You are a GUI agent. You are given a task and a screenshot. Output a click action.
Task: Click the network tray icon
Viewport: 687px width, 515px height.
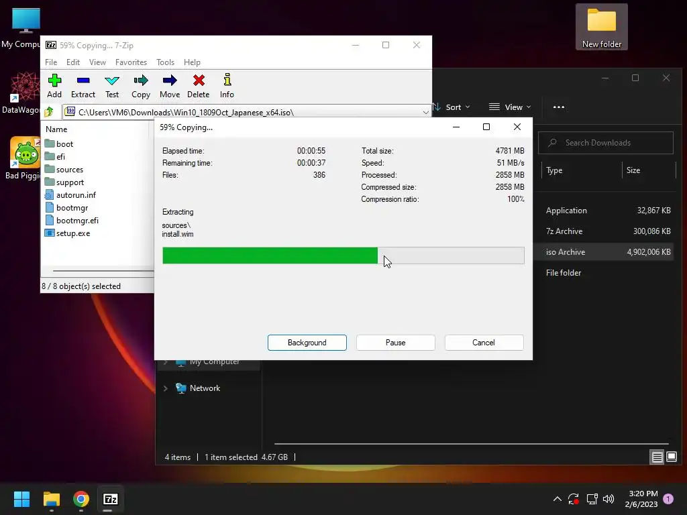(x=592, y=499)
